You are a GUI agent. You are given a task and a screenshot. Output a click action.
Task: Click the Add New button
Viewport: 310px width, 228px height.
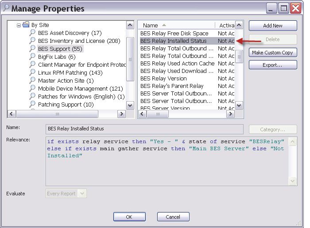[273, 26]
